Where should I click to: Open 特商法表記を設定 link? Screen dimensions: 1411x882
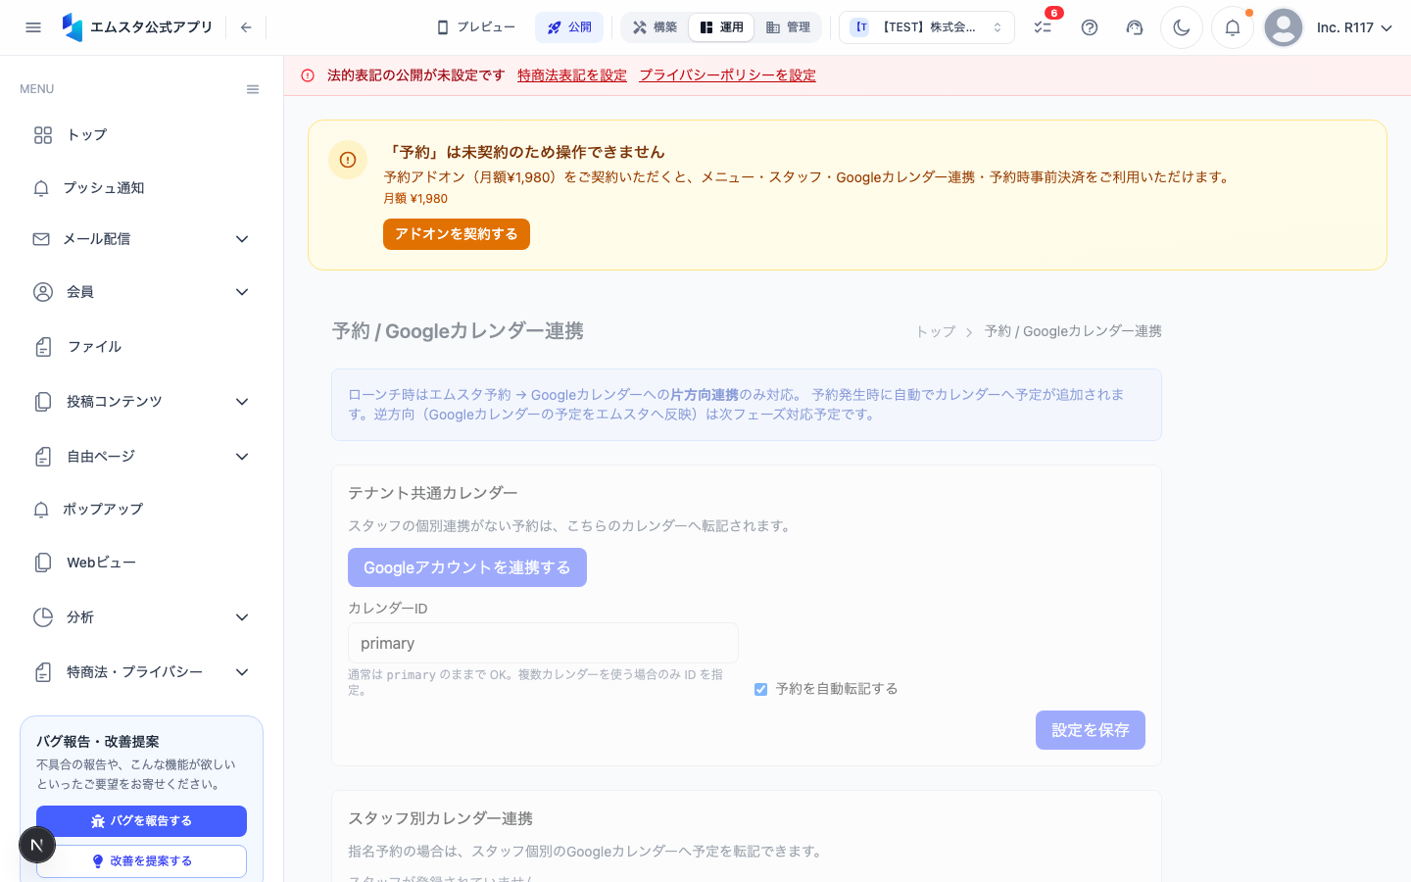(x=572, y=75)
